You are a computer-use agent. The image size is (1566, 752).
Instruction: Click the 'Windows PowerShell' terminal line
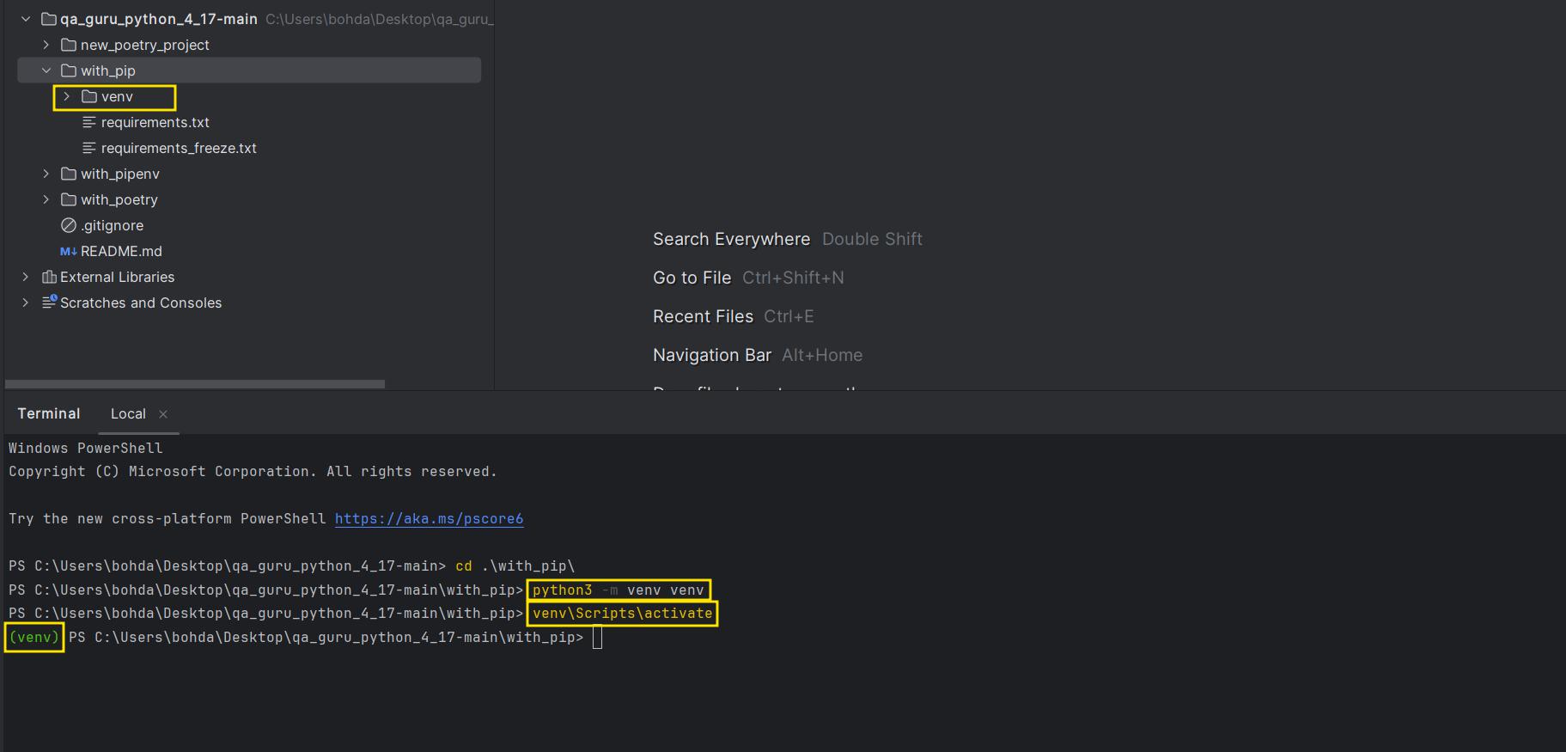[86, 448]
